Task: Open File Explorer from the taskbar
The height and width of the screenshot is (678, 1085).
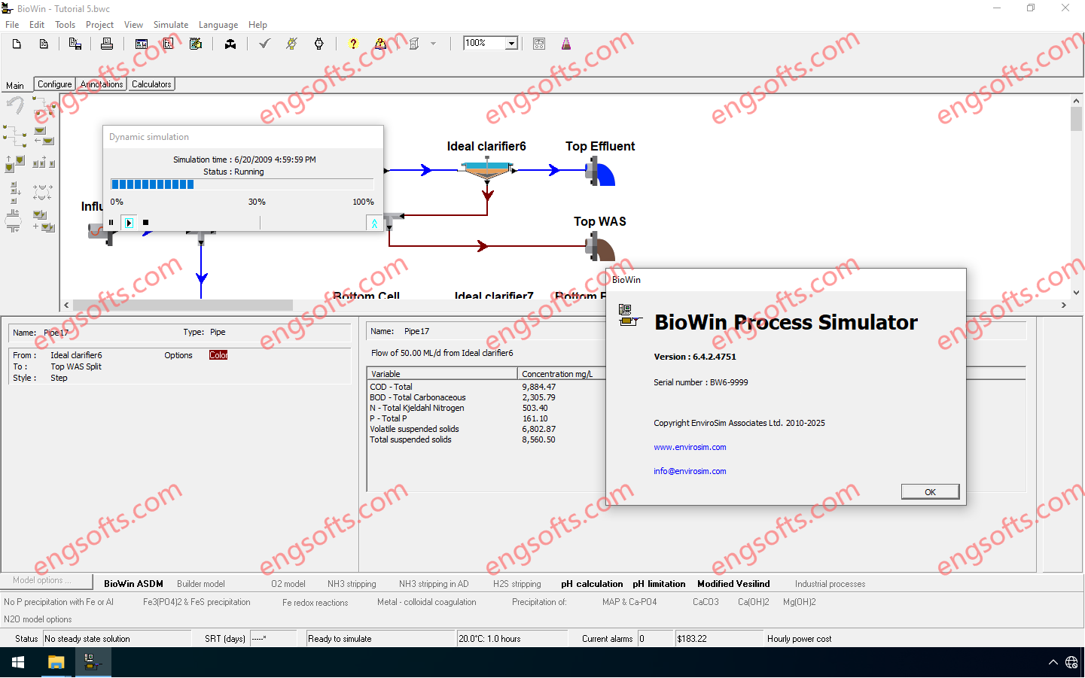Action: 56,662
